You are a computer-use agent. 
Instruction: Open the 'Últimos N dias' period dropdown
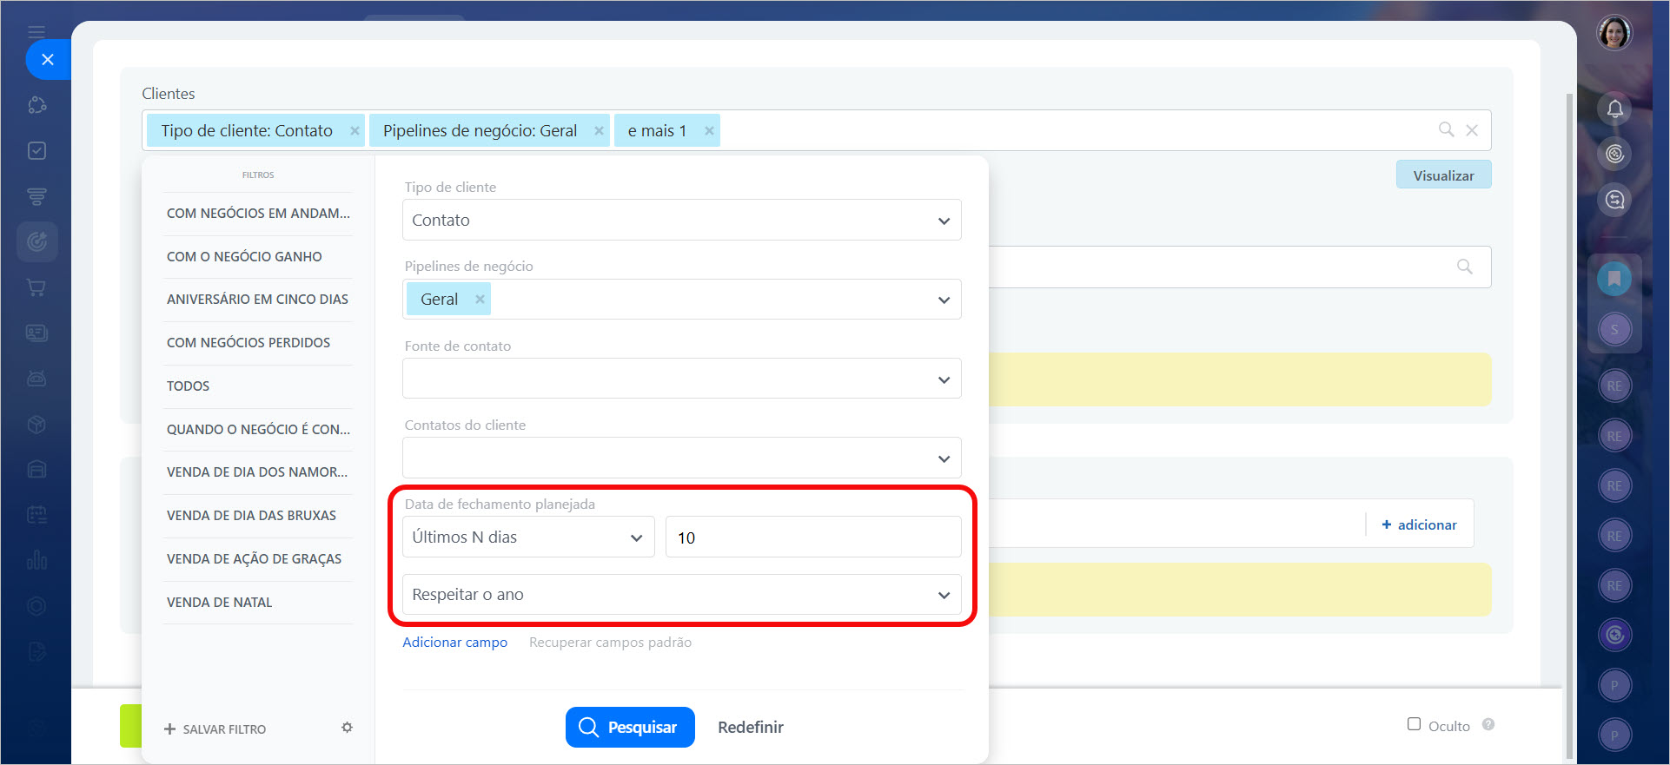click(x=528, y=537)
